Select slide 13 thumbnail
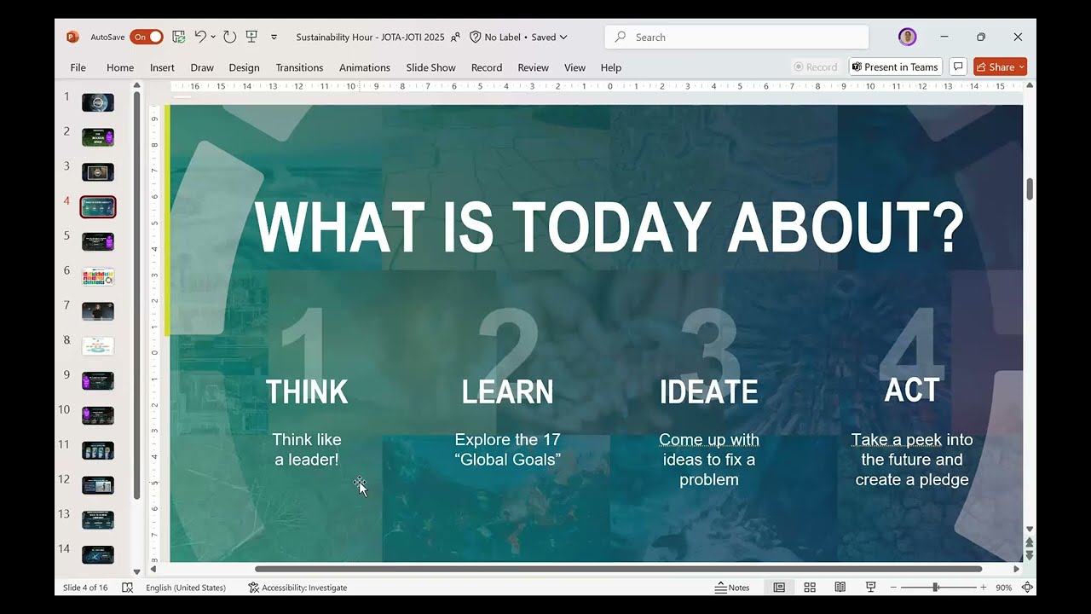1091x614 pixels. coord(98,519)
